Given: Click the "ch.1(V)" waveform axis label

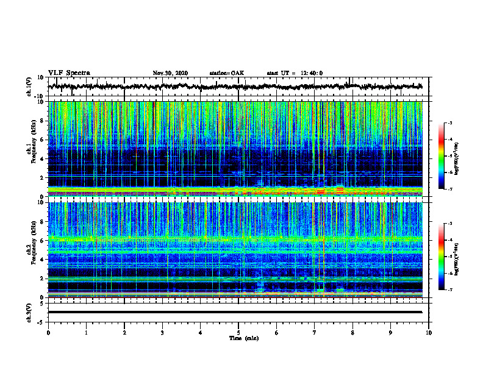Looking at the screenshot, I should pos(29,87).
